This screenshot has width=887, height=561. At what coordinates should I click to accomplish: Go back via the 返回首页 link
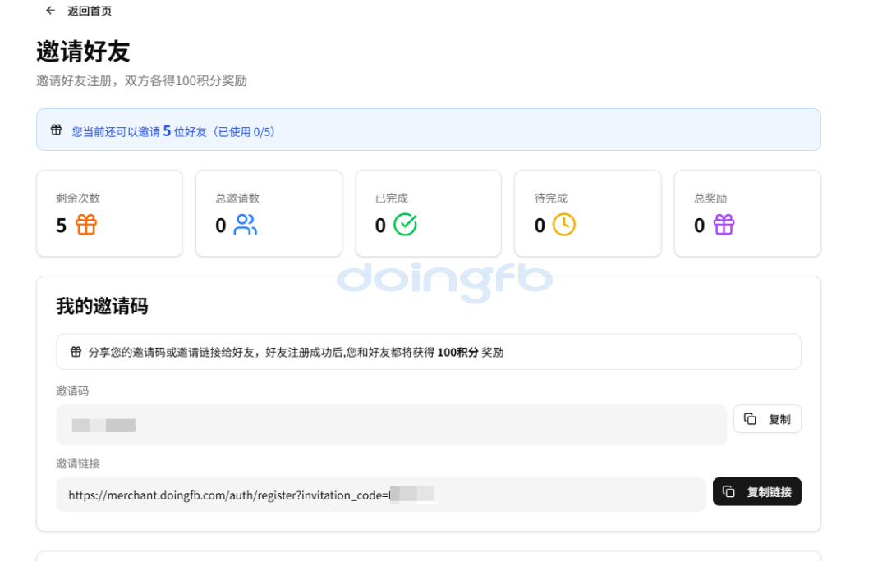(x=90, y=11)
